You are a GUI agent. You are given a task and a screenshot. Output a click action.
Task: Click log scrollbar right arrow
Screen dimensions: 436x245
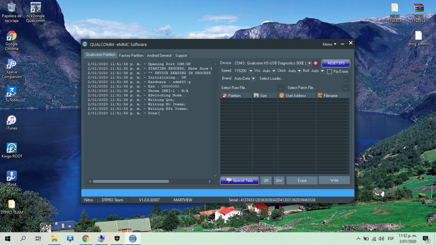pyautogui.click(x=210, y=181)
